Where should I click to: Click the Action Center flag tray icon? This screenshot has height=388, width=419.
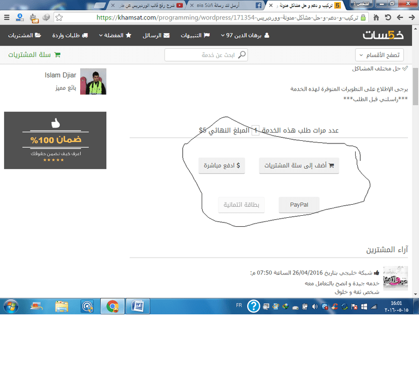pyautogui.click(x=355, y=307)
